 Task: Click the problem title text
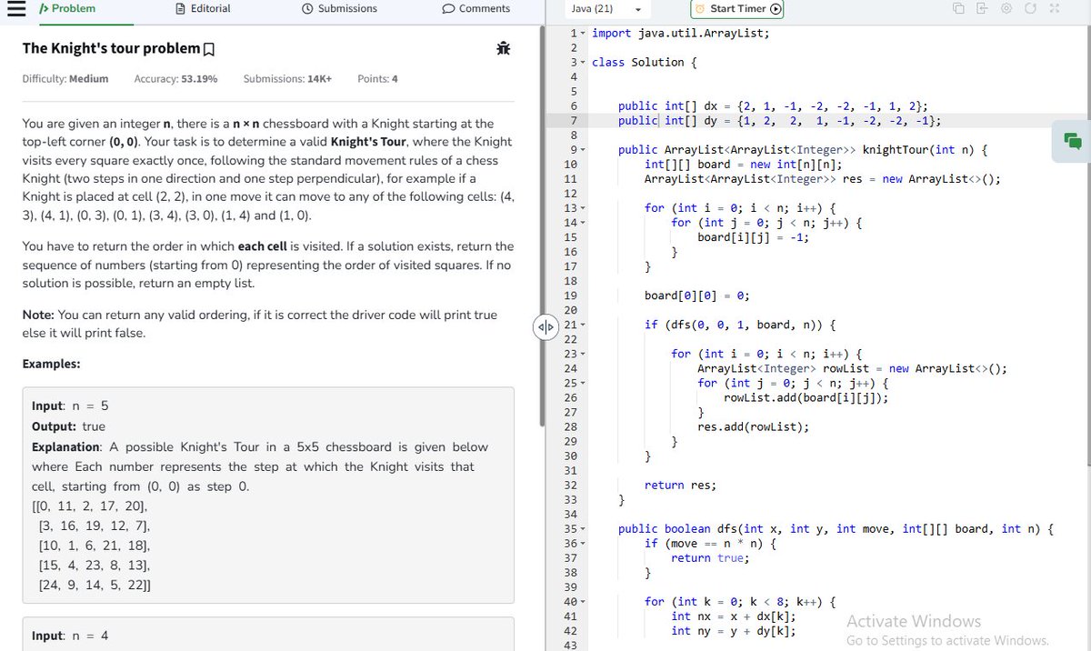[x=111, y=48]
